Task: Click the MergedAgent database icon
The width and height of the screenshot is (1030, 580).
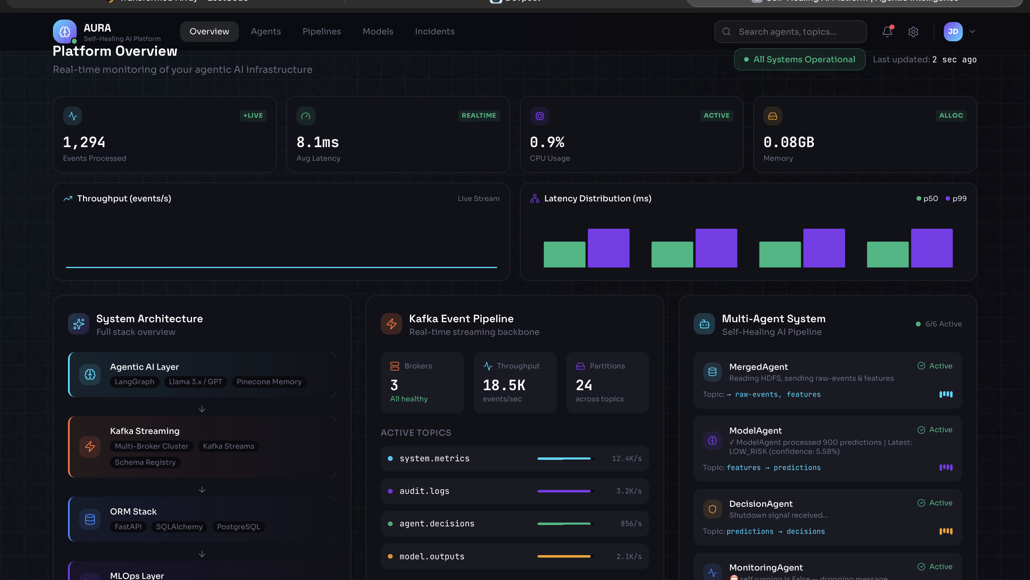Action: click(x=712, y=372)
